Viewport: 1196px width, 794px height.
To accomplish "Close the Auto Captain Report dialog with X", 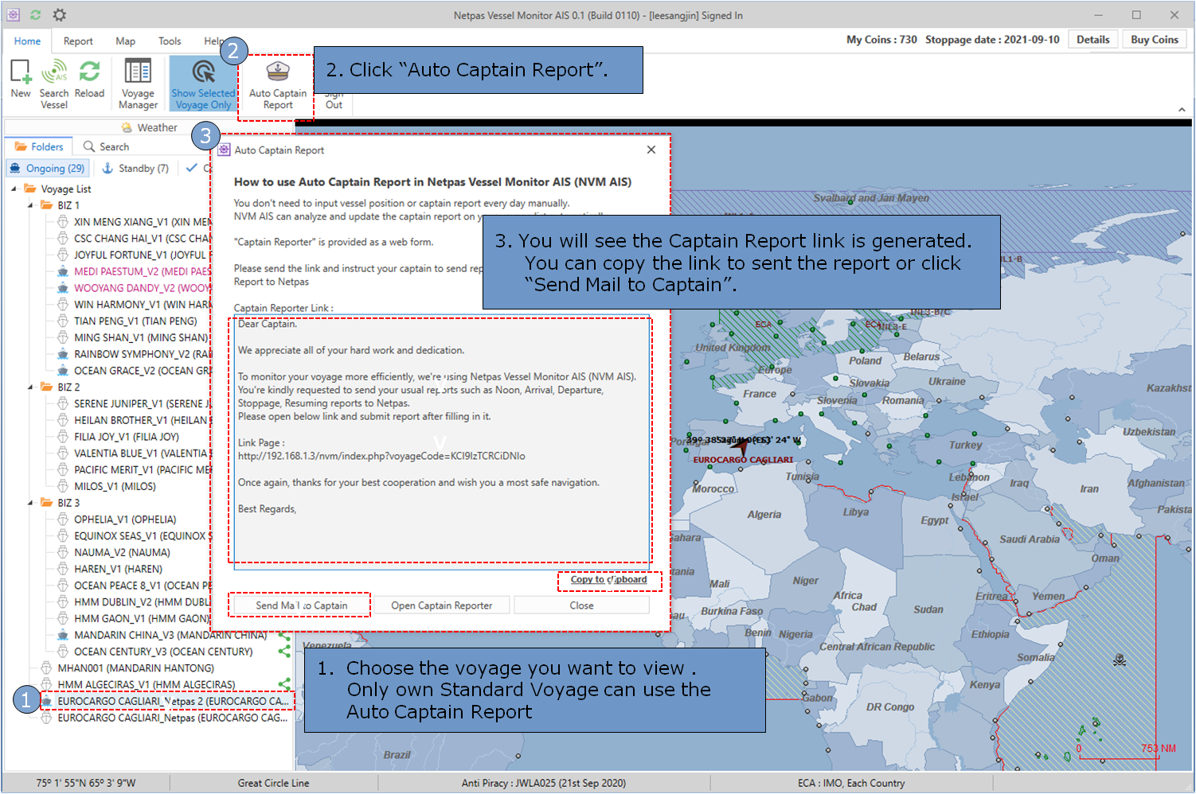I will point(651,150).
